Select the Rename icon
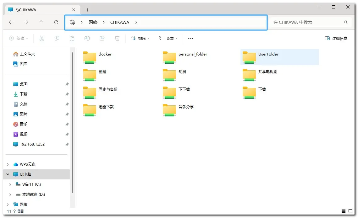 click(x=87, y=38)
